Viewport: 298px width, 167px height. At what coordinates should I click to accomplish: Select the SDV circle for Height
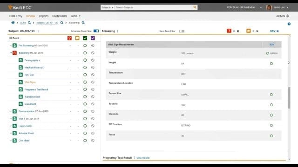tap(271, 64)
